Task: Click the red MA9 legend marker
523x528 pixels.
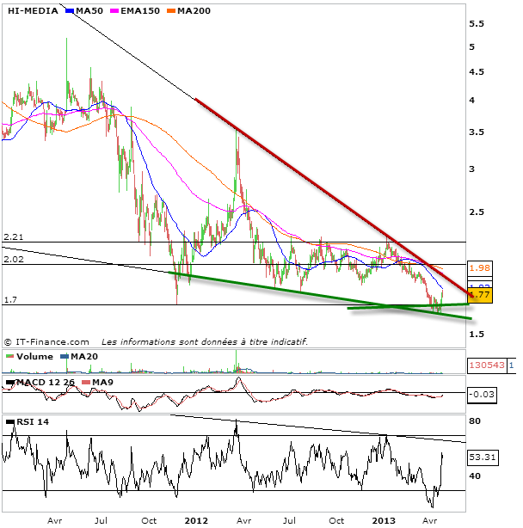Action: pos(84,381)
